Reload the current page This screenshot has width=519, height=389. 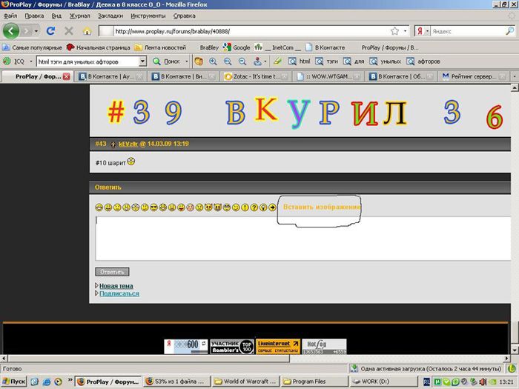[51, 31]
